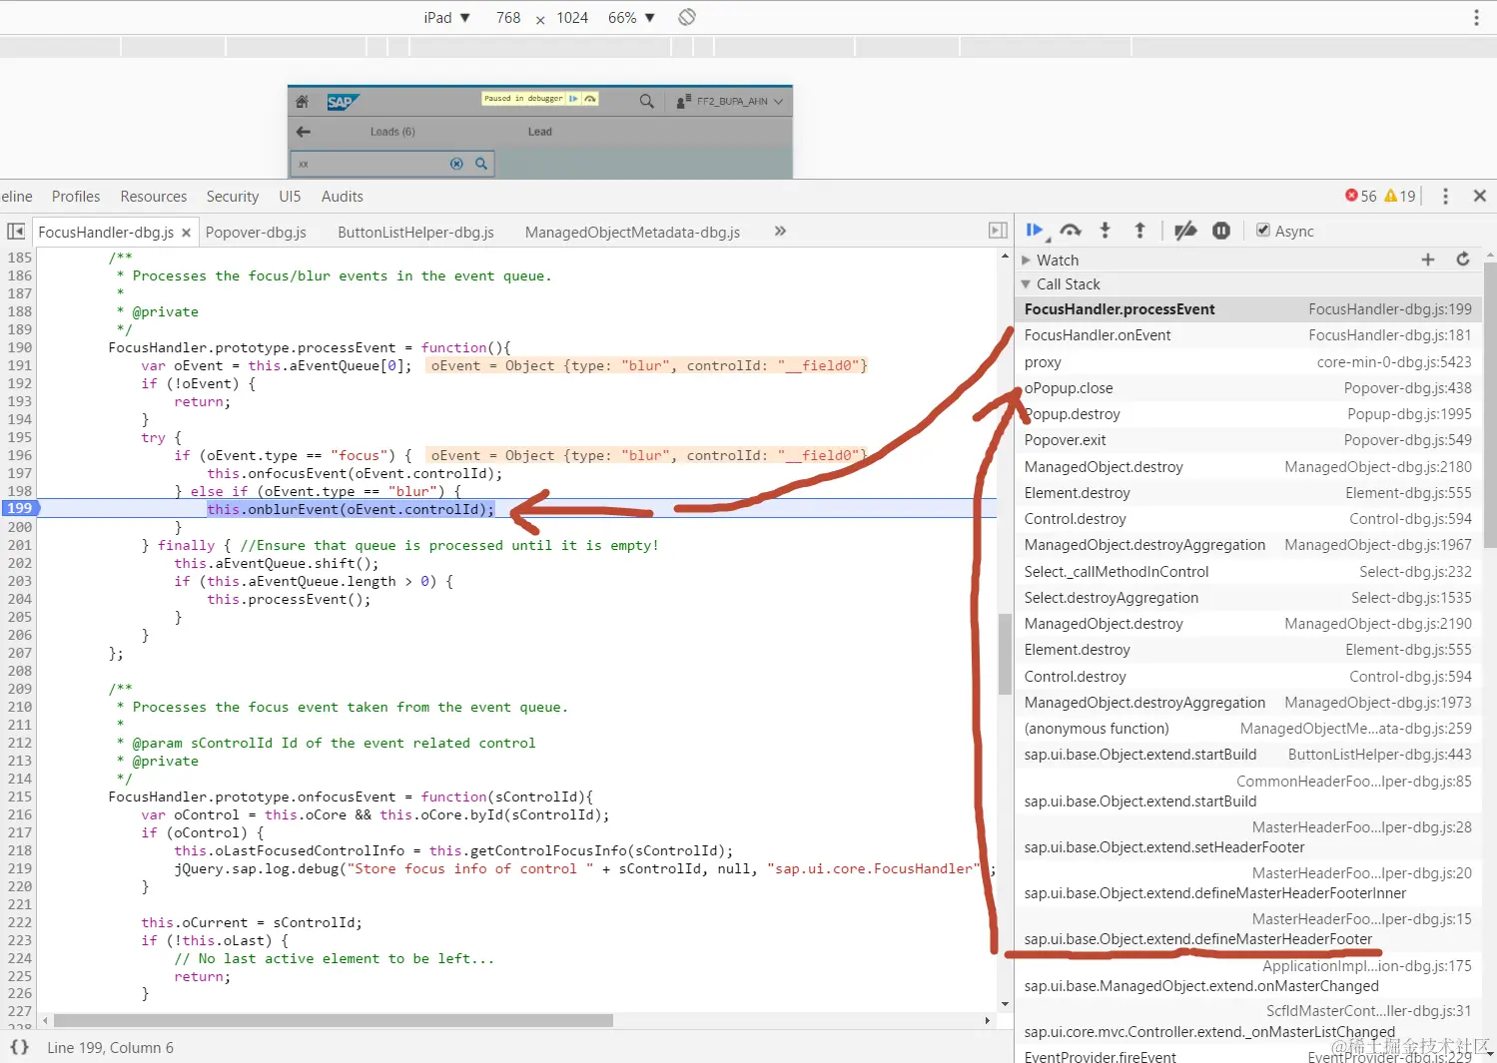The height and width of the screenshot is (1063, 1497).
Task: Pretty print source with braces icon
Action: coord(19,1047)
